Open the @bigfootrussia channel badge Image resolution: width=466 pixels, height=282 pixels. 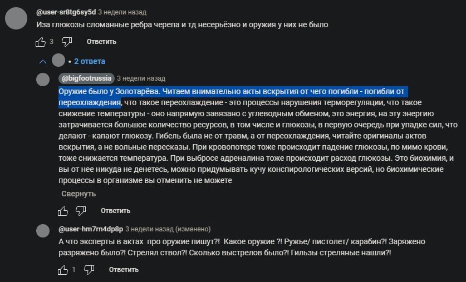(86, 78)
